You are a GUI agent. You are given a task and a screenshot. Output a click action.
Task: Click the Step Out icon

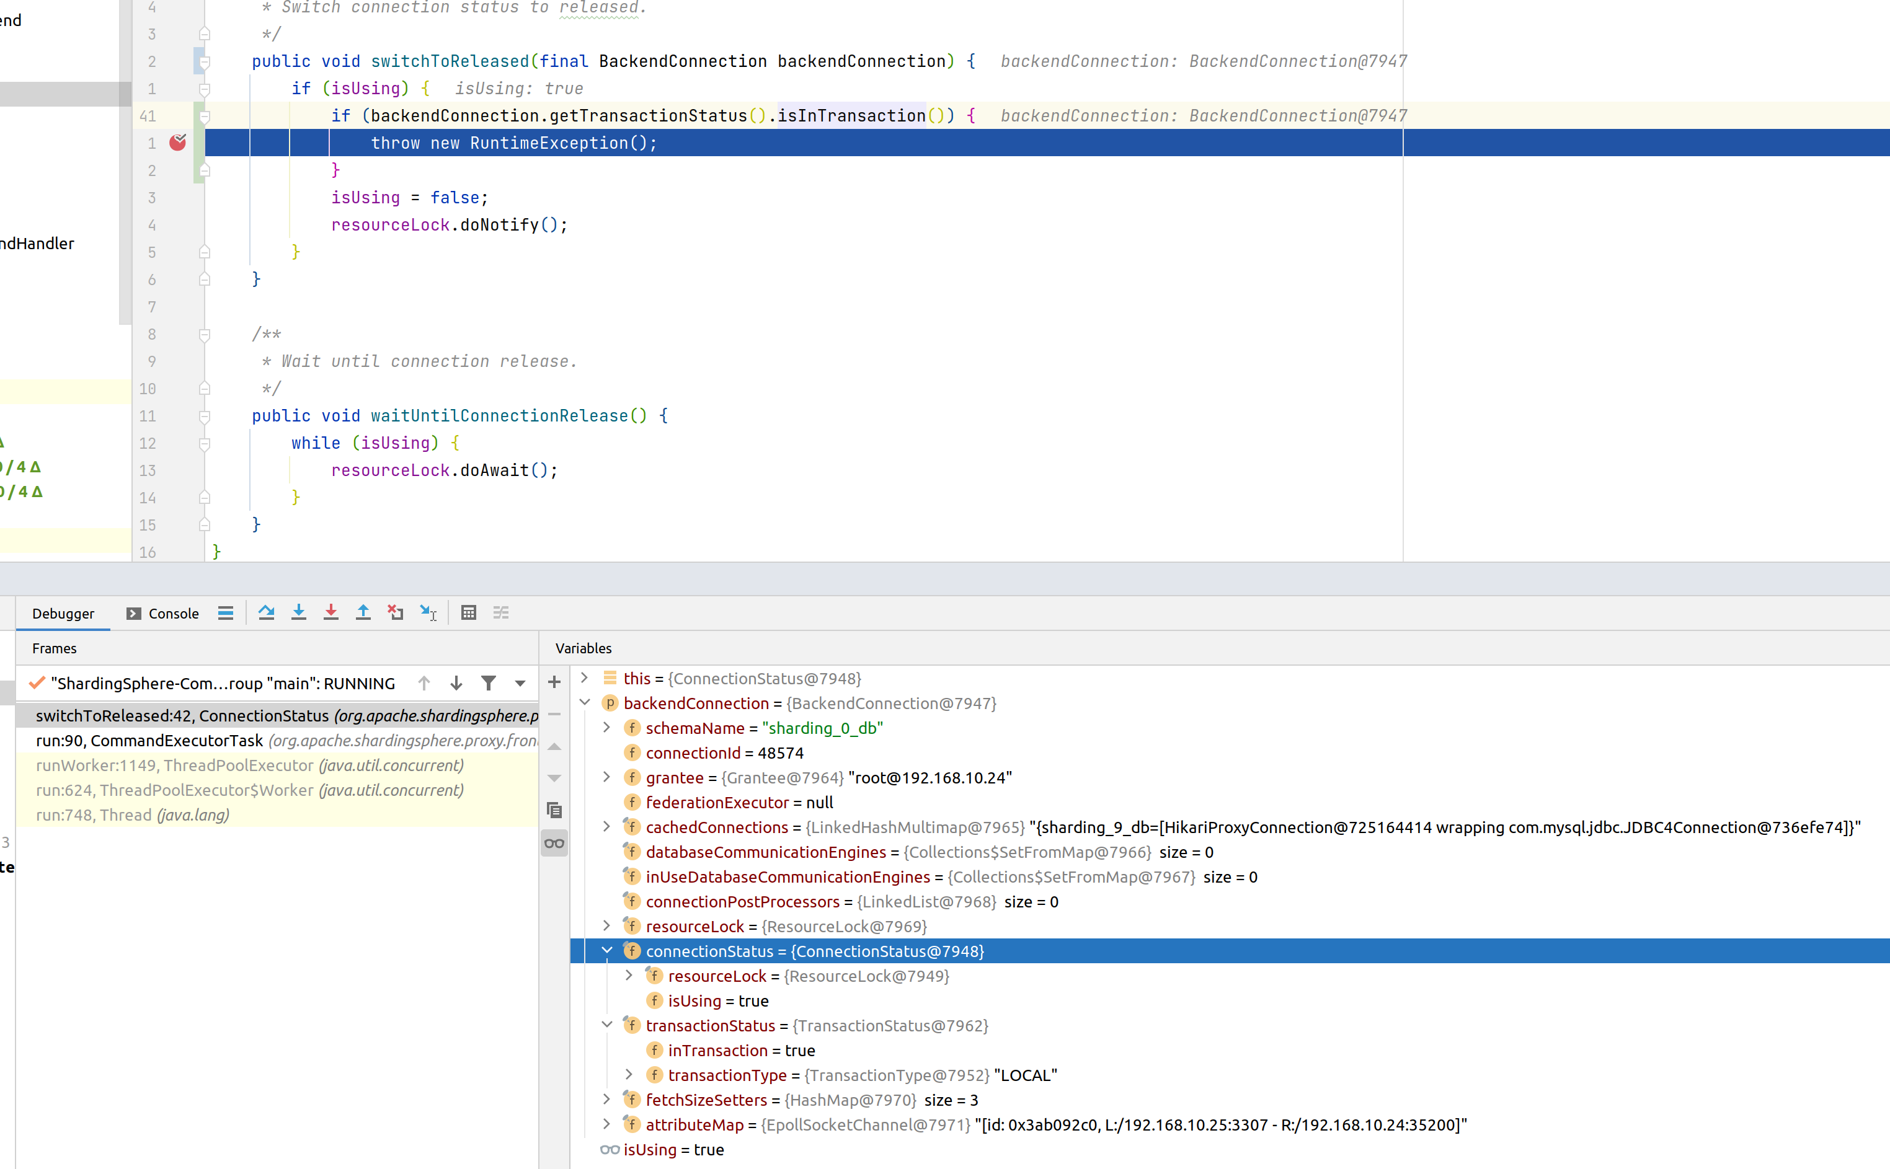click(363, 613)
